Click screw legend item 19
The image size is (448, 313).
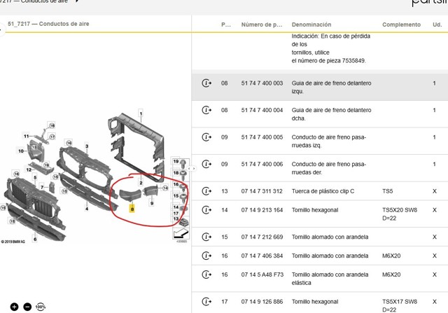pos(180,162)
